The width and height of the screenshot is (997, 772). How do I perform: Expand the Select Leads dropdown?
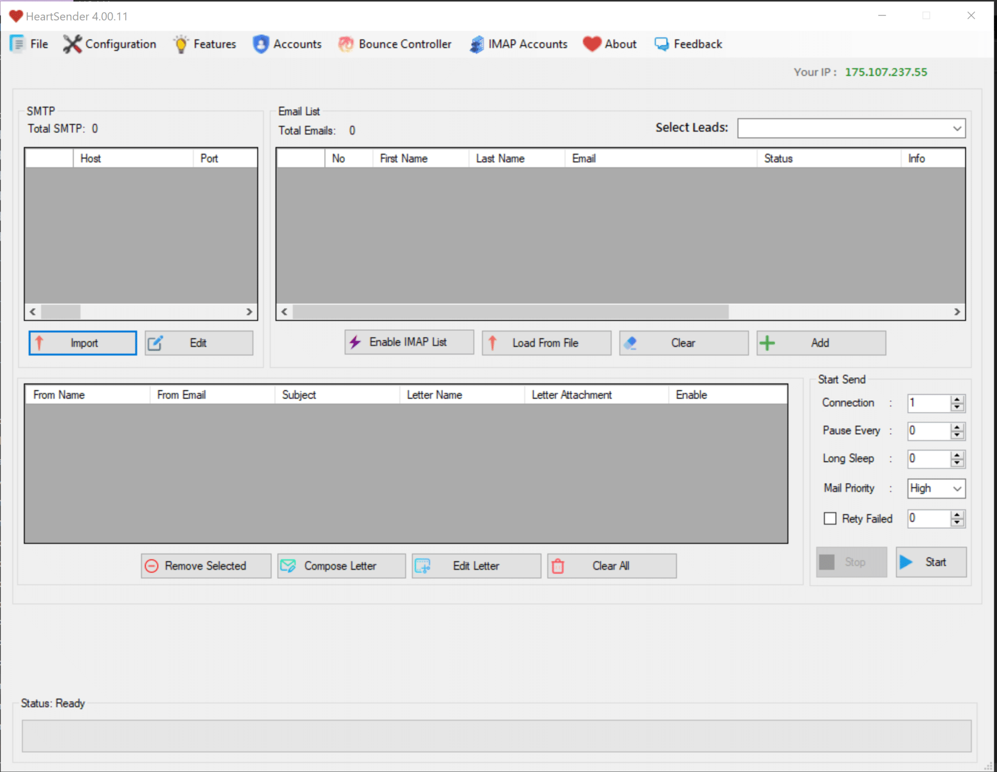[x=957, y=128]
